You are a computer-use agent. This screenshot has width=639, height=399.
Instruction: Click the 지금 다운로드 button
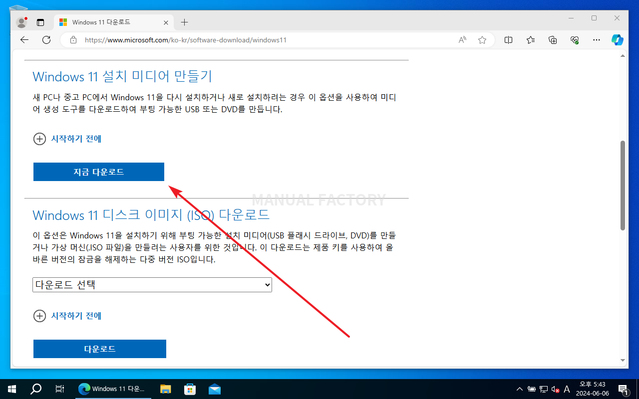(99, 172)
